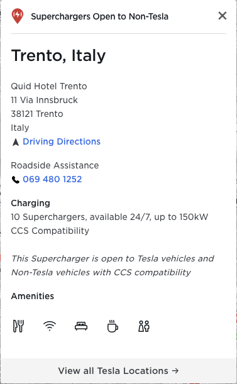Image resolution: width=237 pixels, height=384 pixels.
Task: Close the Supercharger details panel
Action: [x=223, y=16]
